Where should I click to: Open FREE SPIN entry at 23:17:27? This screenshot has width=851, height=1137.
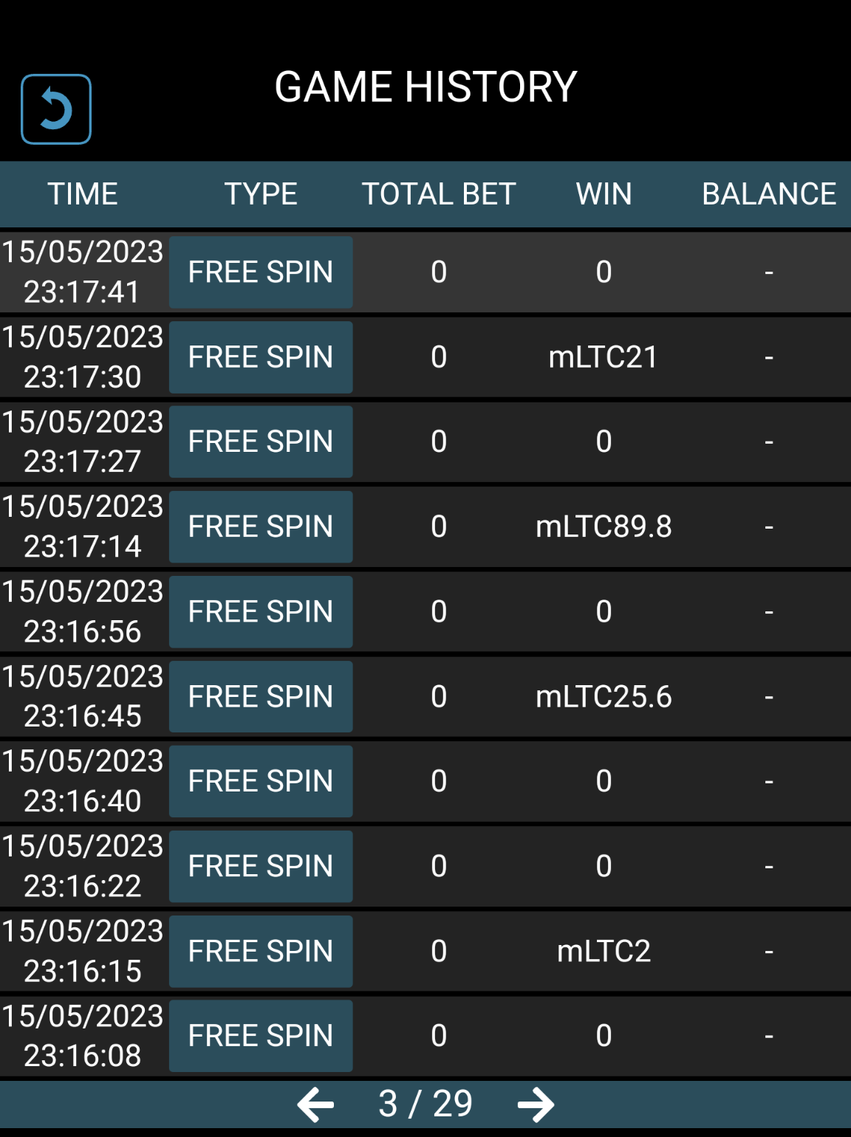[261, 442]
